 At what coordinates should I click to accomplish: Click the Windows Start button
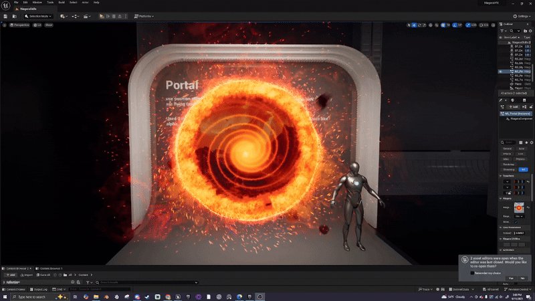point(5,297)
